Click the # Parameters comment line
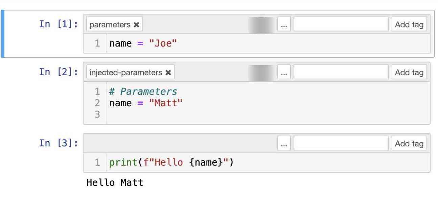This screenshot has height=198, width=438. pyautogui.click(x=143, y=91)
